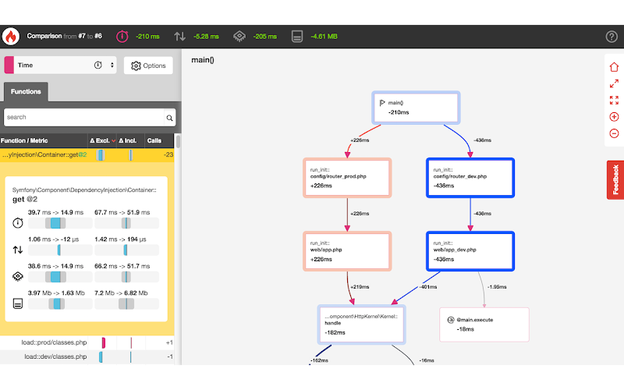Viewport: 624px width, 390px height.
Task: Click the expand arrows icon
Action: [614, 83]
